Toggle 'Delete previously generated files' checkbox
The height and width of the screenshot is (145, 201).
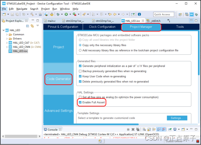point(80,82)
